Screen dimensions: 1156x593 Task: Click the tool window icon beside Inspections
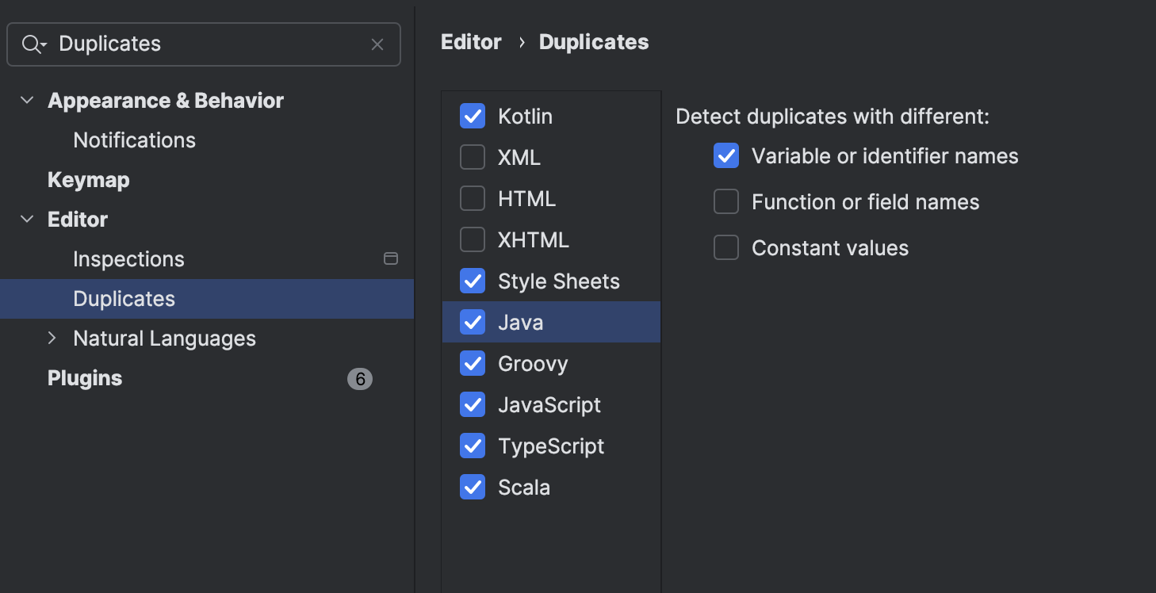click(x=391, y=258)
